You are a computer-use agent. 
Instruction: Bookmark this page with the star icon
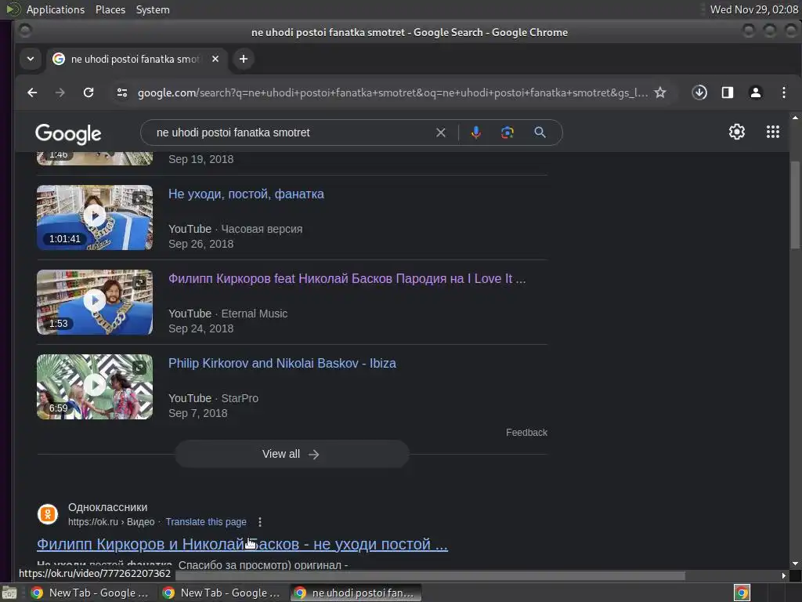tap(660, 92)
